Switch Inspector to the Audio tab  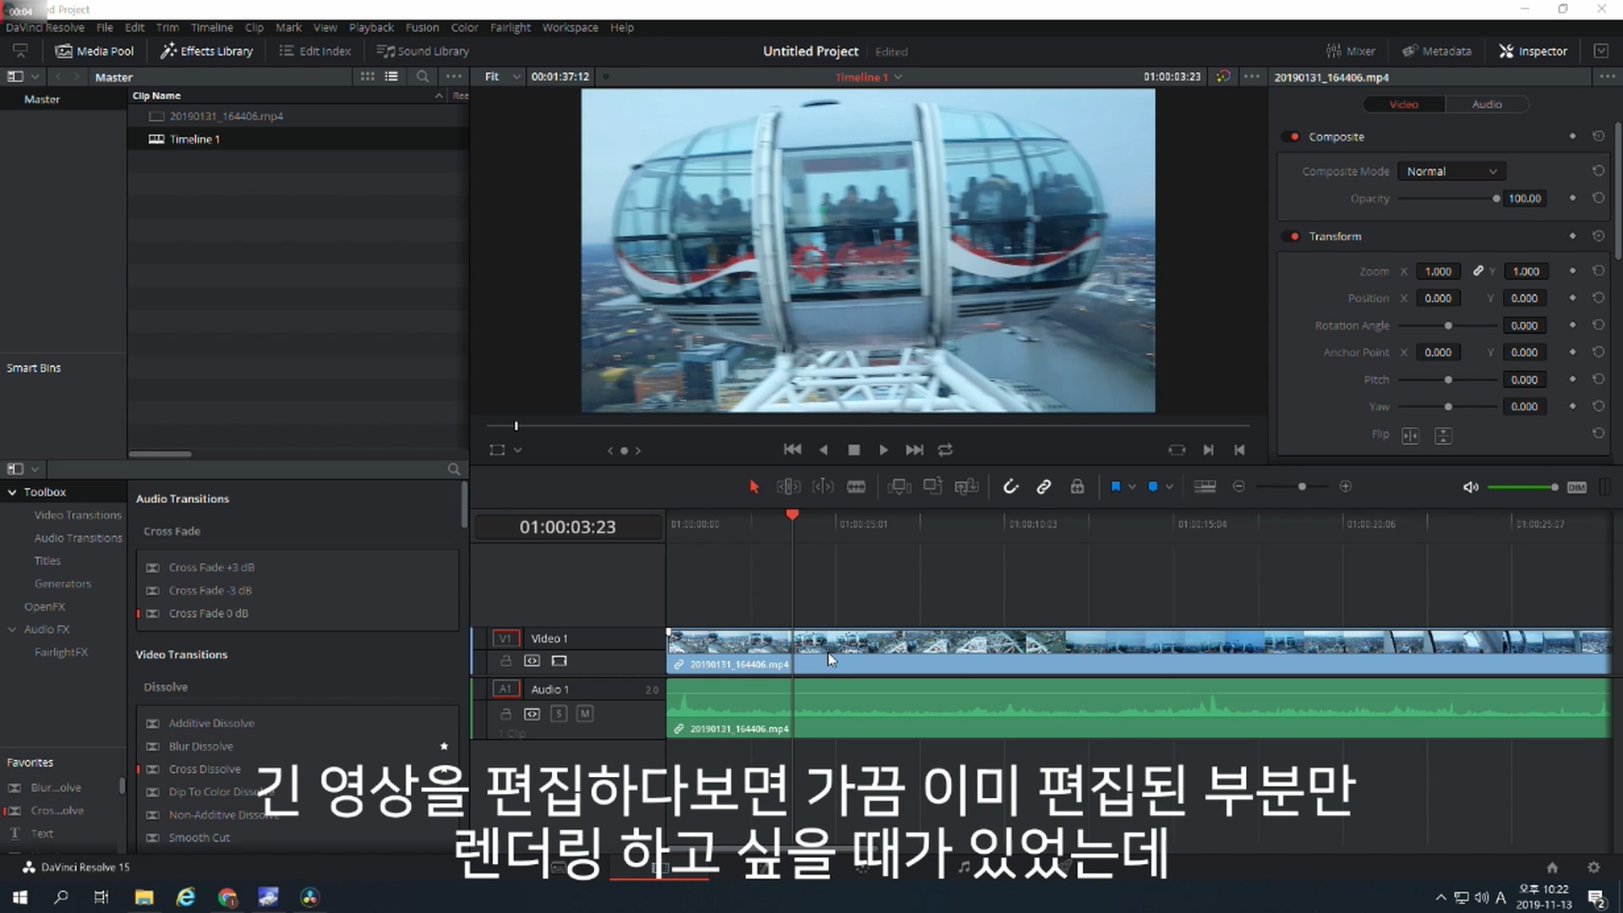(x=1486, y=105)
